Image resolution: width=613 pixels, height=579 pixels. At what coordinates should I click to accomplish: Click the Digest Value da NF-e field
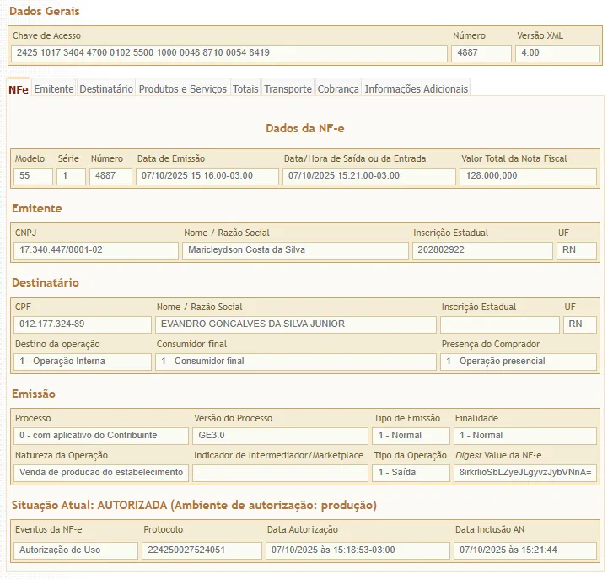[x=525, y=473]
